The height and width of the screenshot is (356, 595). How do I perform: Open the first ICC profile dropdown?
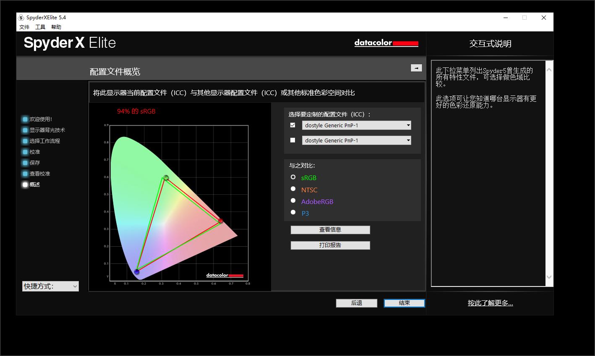tap(357, 125)
